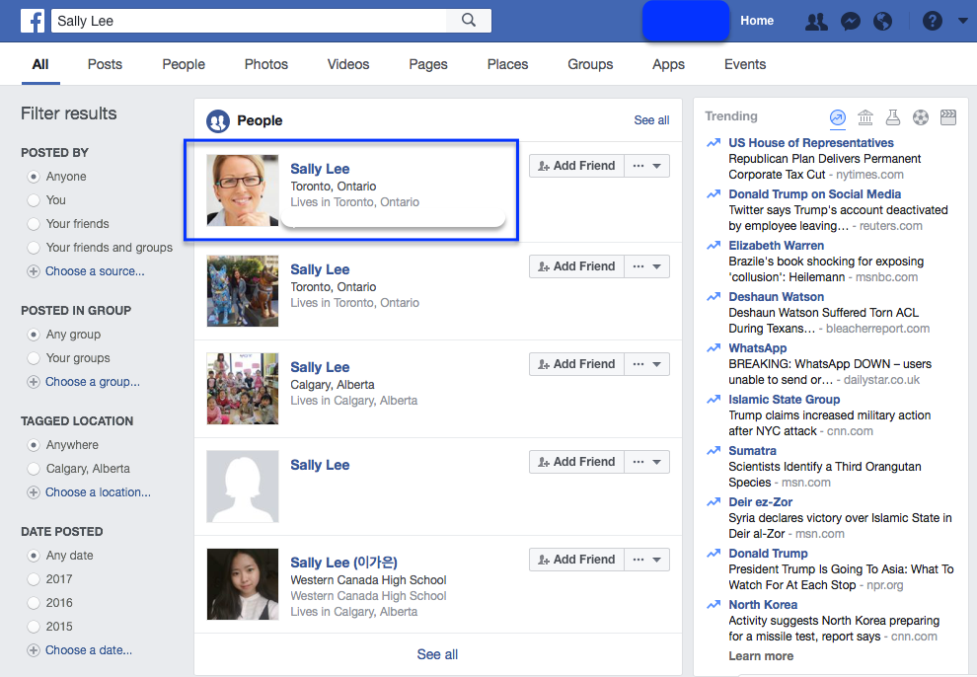Click trend arrow next to WhatsApp
The width and height of the screenshot is (977, 677).
pyautogui.click(x=714, y=348)
